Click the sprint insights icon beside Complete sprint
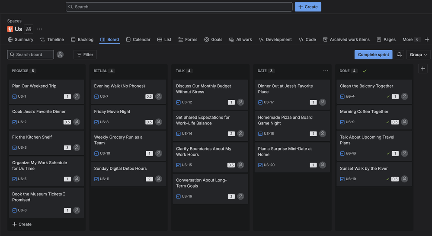432x236 pixels. [x=400, y=54]
